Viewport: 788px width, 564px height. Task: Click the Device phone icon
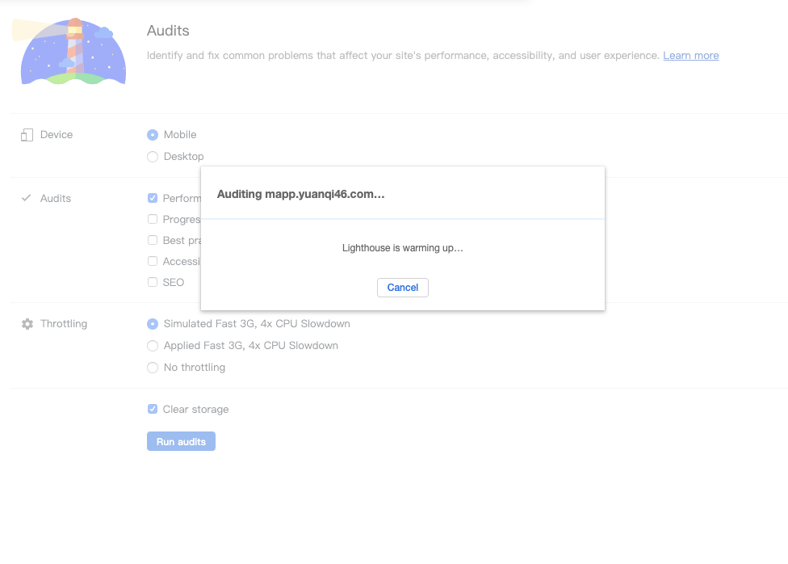tap(27, 135)
